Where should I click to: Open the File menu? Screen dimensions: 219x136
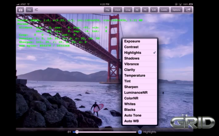[x=29, y=10]
